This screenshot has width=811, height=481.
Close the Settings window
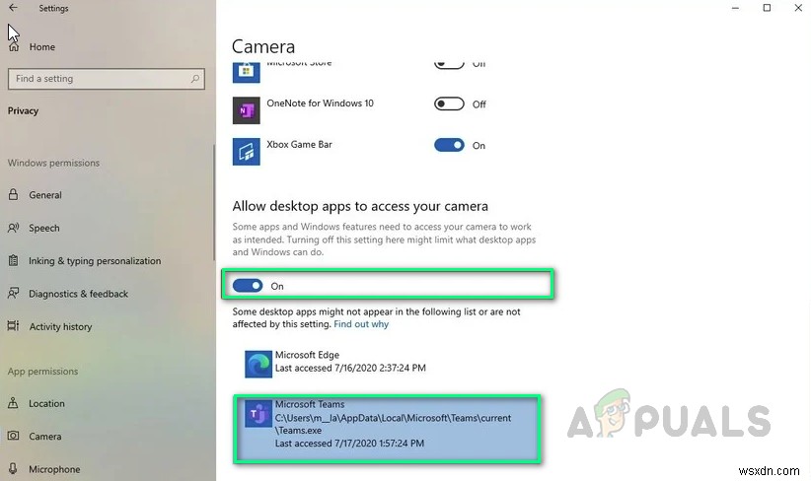point(798,8)
